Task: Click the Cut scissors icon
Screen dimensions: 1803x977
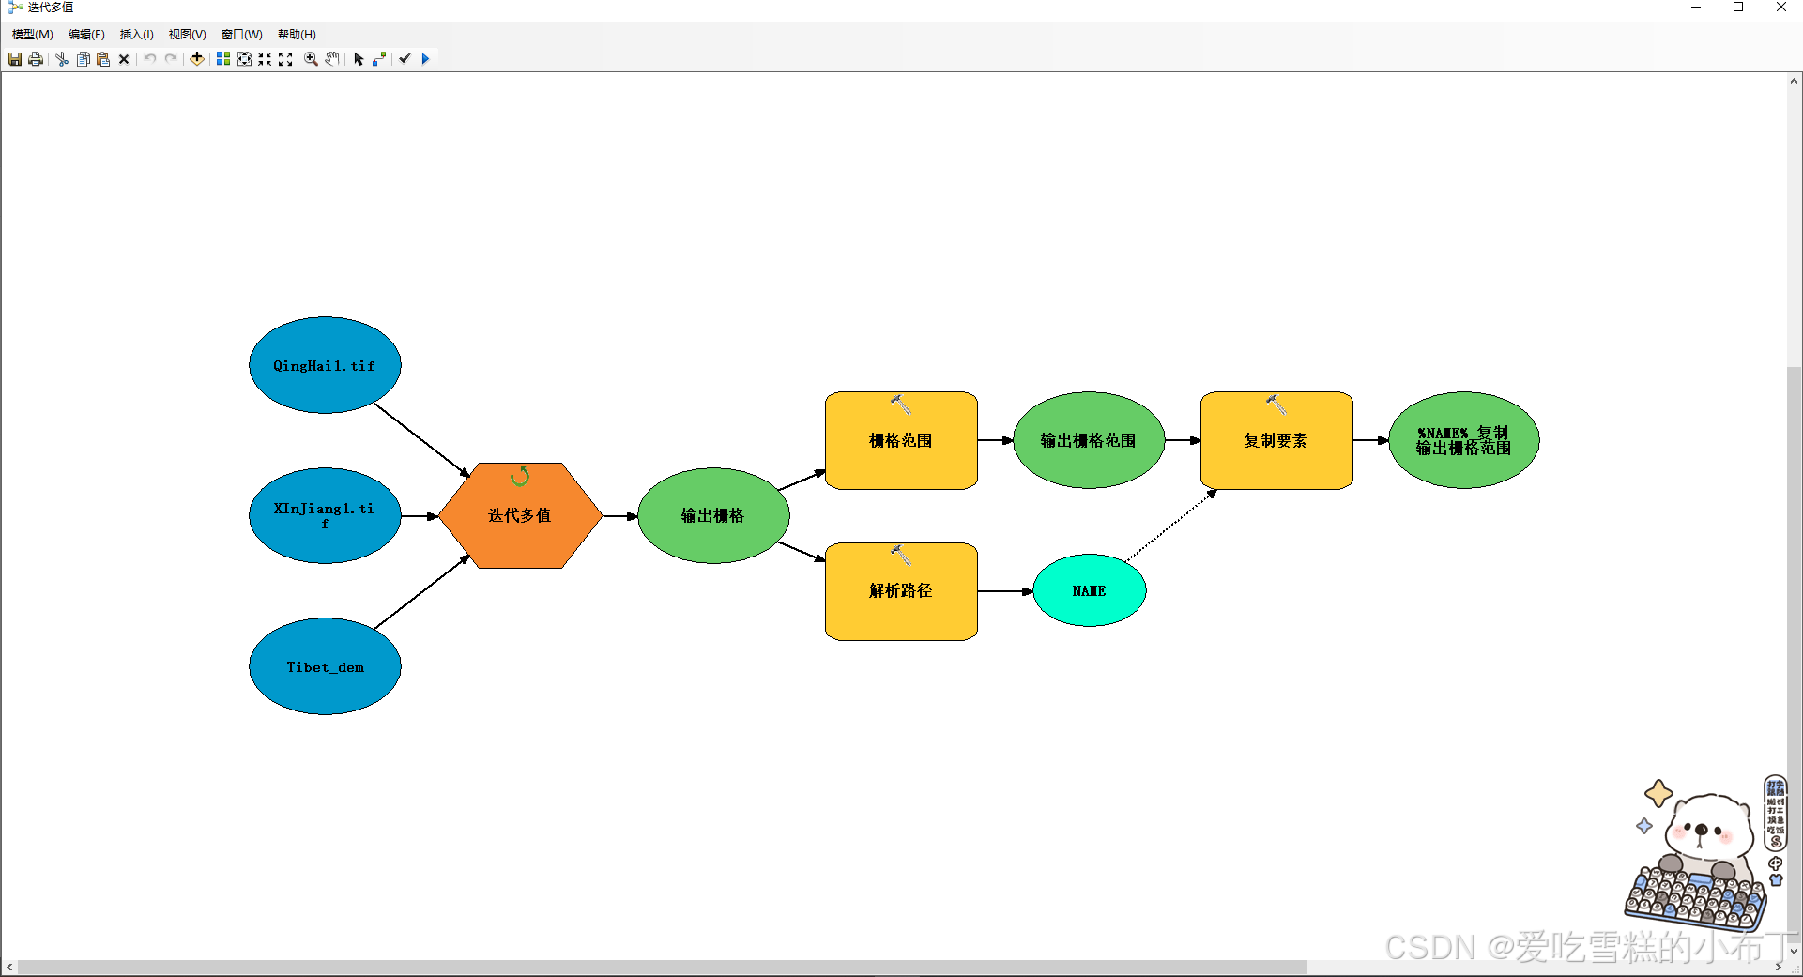Action: 62,59
